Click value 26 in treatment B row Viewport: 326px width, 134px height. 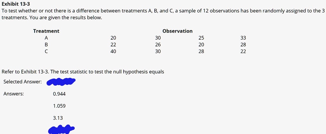pyautogui.click(x=158, y=45)
